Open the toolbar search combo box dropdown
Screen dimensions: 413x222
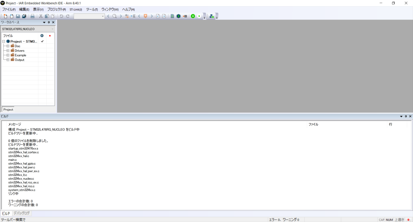[x=103, y=16]
